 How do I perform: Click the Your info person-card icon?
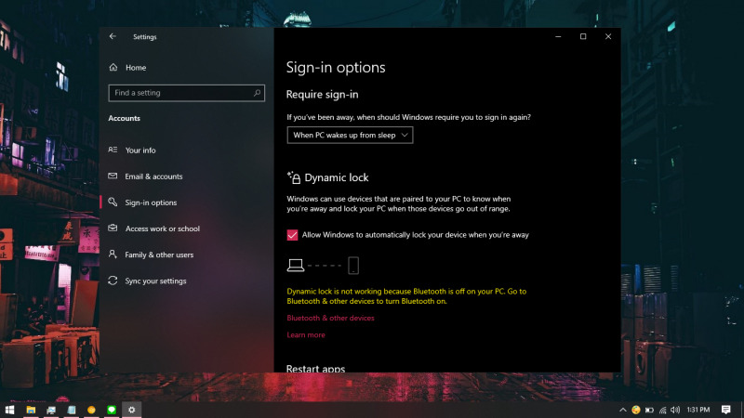click(113, 150)
